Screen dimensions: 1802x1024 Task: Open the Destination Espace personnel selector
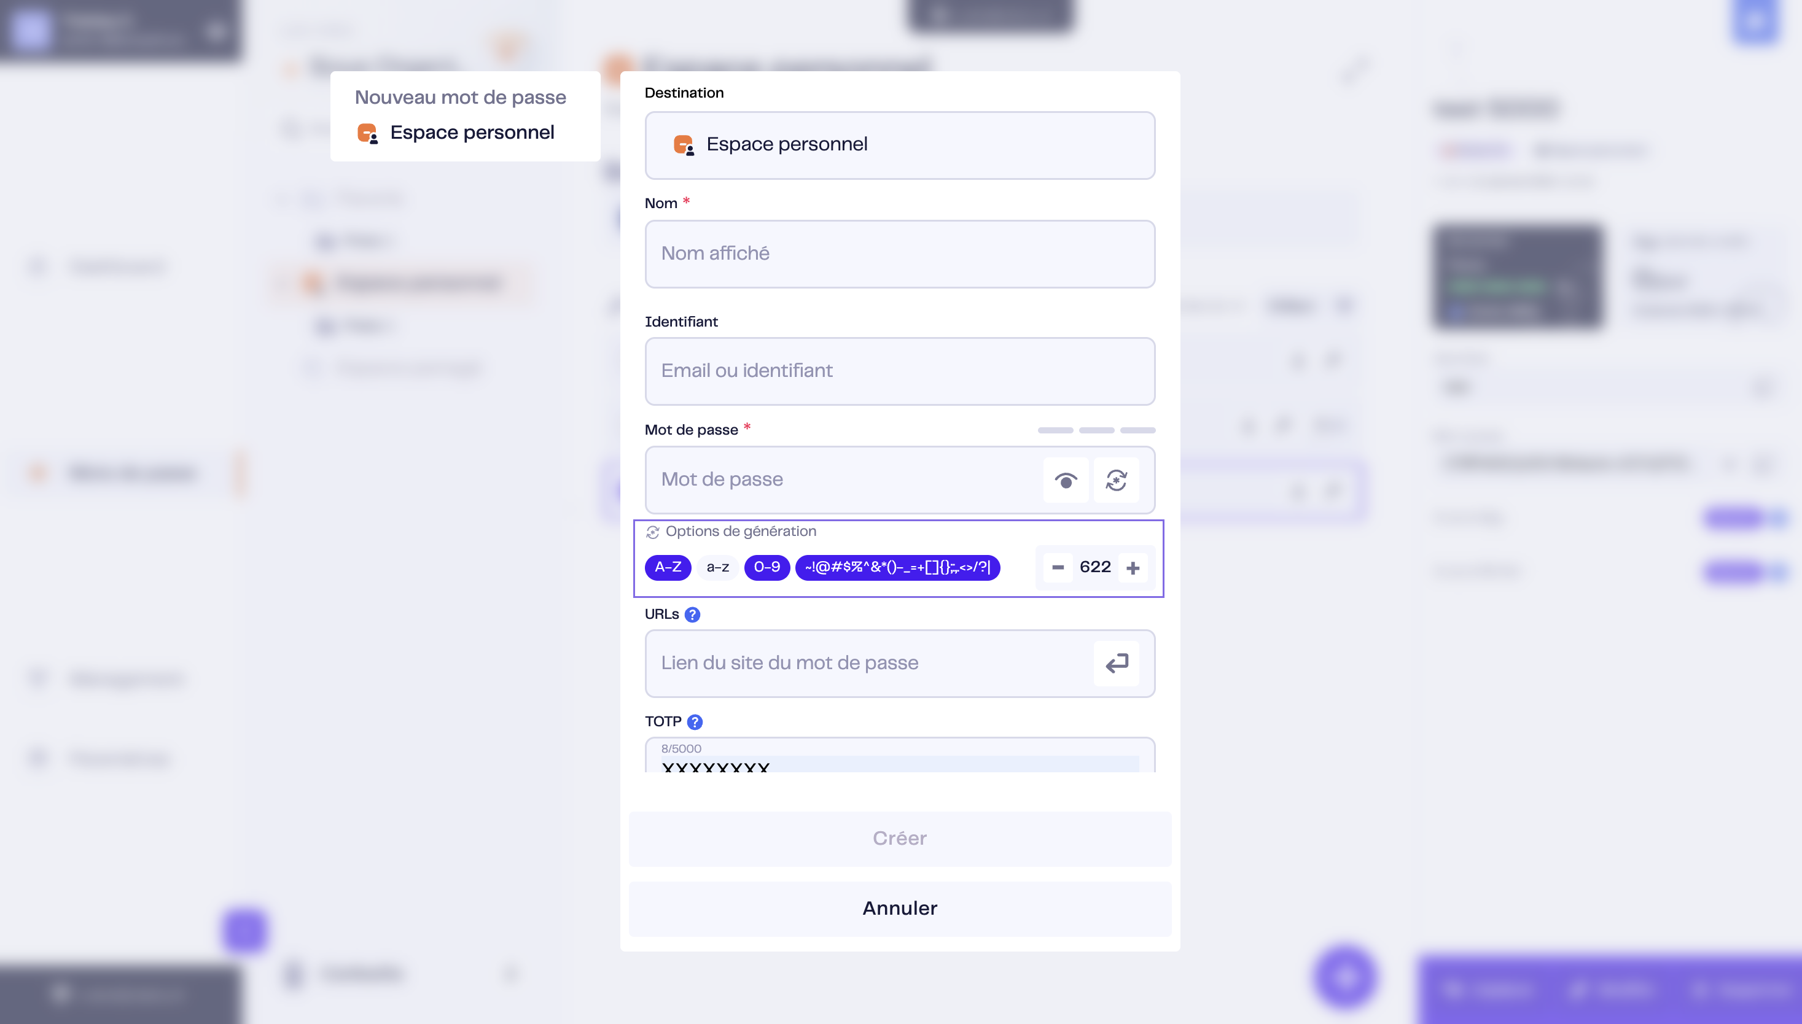(x=900, y=145)
